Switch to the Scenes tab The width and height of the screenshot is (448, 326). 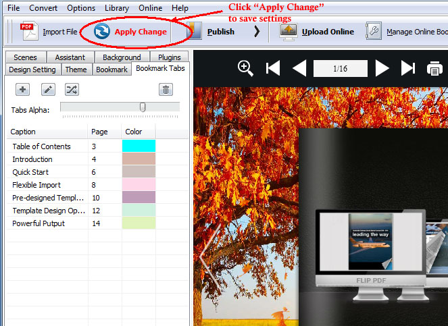pos(26,57)
